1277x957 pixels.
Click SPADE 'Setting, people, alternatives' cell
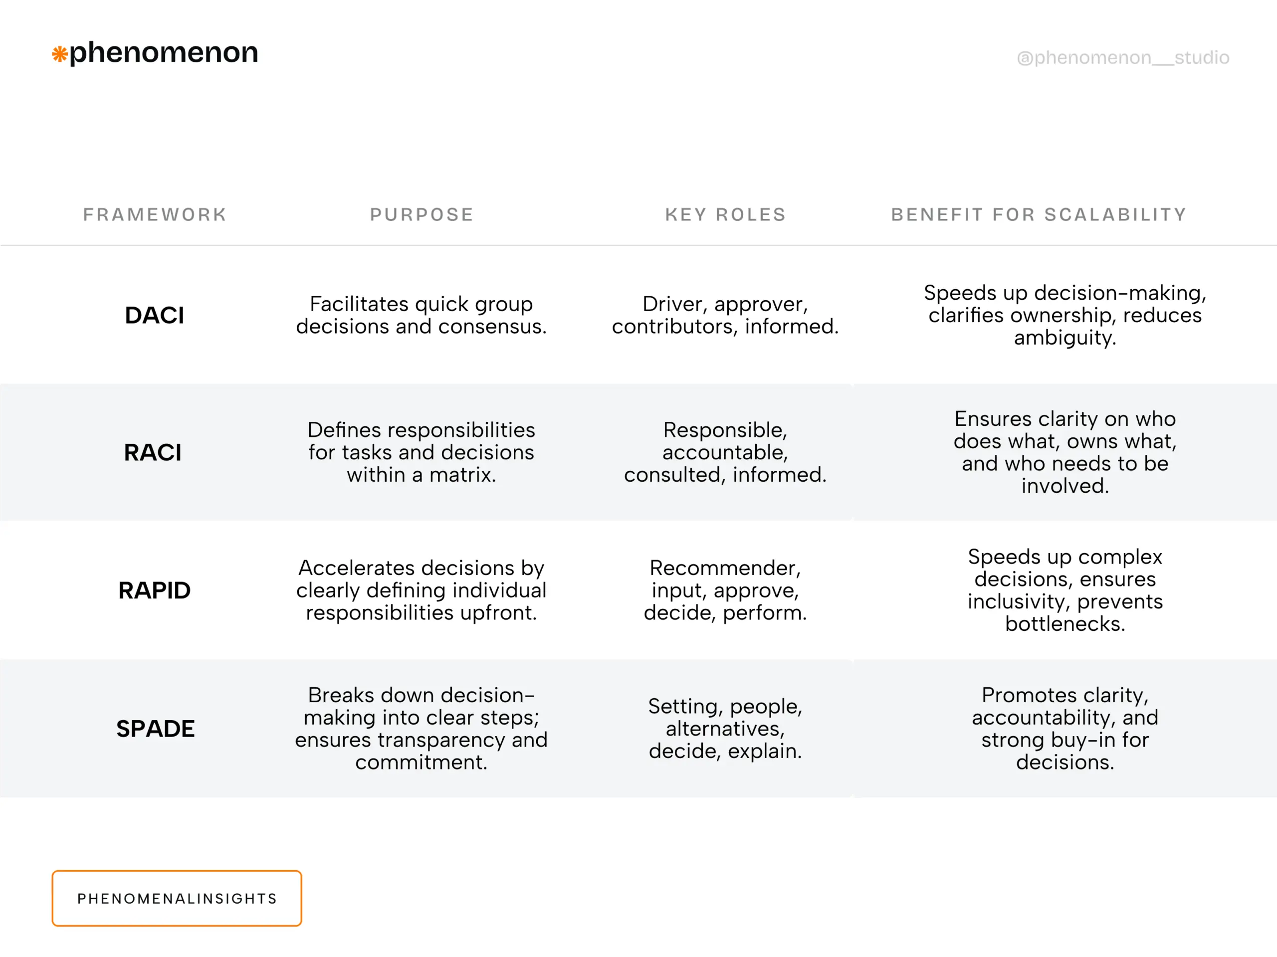click(725, 729)
